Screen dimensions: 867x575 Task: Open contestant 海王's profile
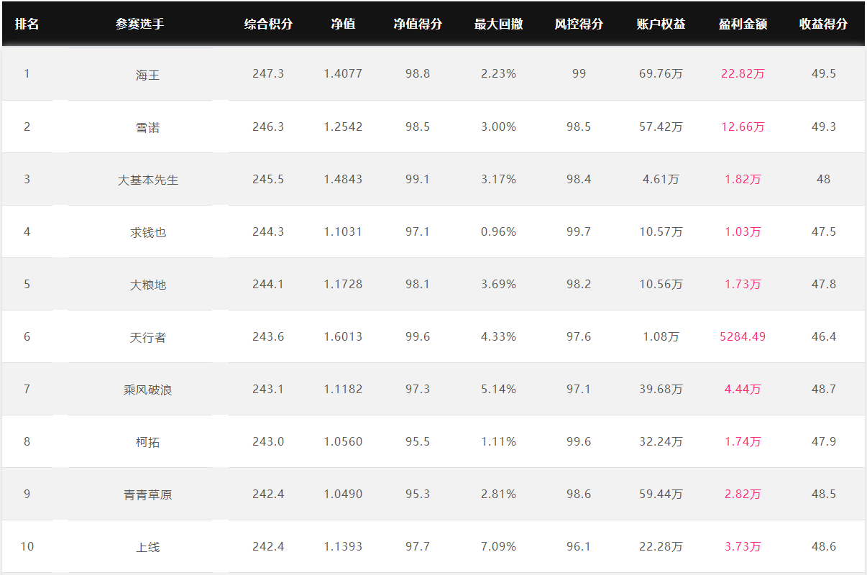(148, 75)
